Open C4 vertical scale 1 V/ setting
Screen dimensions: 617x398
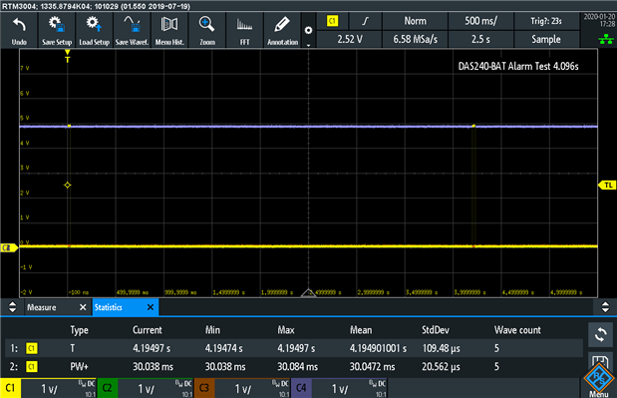pos(340,389)
